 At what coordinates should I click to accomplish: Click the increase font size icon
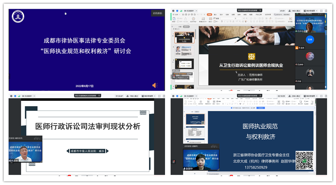[x=244, y=18]
